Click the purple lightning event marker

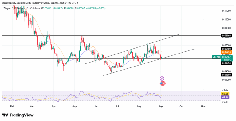[x=162, y=79]
